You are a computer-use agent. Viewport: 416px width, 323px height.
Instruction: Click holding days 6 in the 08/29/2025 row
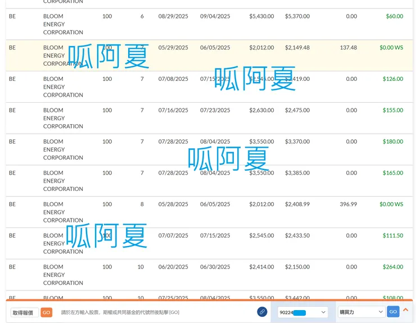pos(142,16)
